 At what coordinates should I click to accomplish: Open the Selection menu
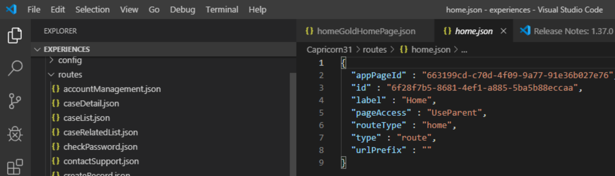(x=93, y=10)
